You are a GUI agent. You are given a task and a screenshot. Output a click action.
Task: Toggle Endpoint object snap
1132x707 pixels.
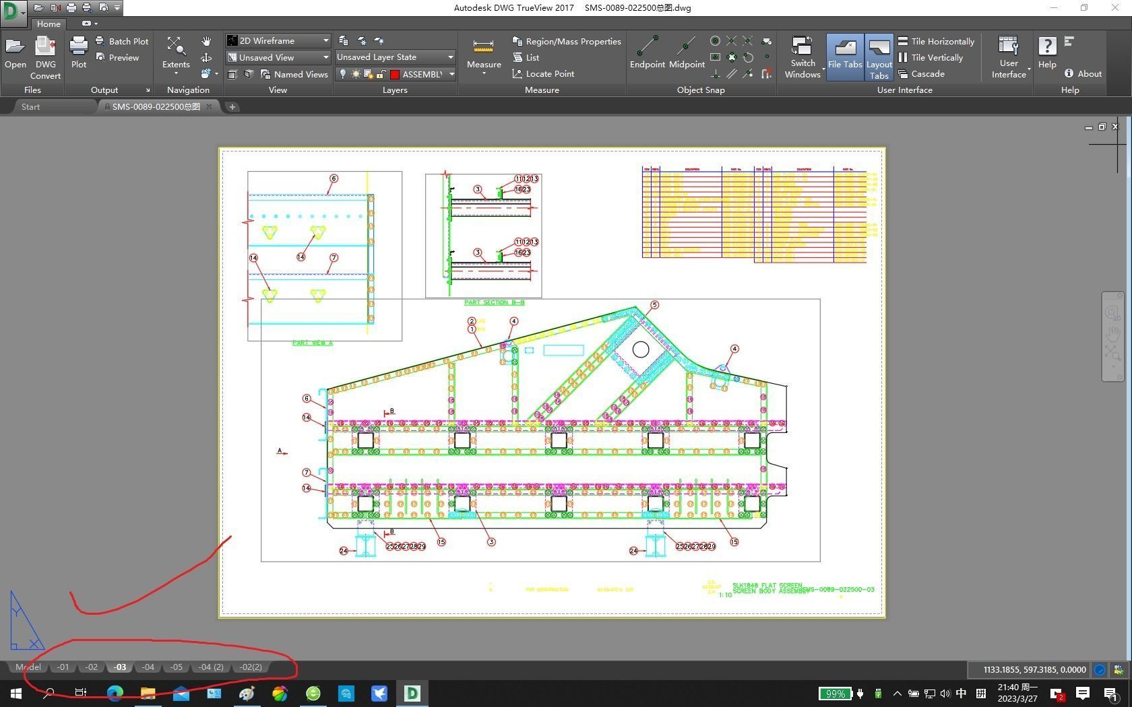point(648,52)
